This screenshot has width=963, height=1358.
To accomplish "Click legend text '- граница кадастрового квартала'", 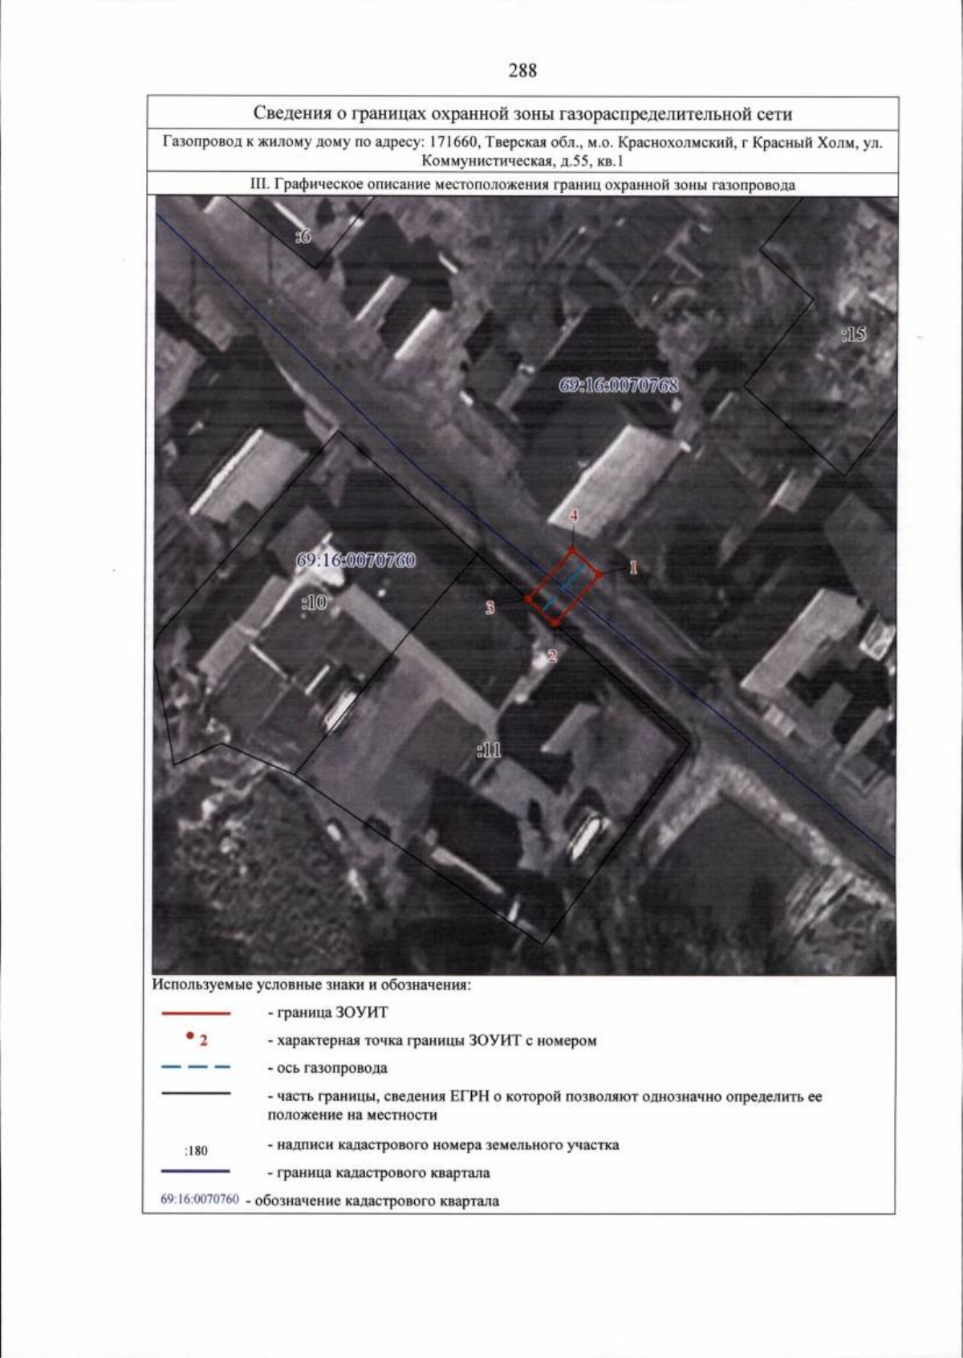I will (x=379, y=1173).
